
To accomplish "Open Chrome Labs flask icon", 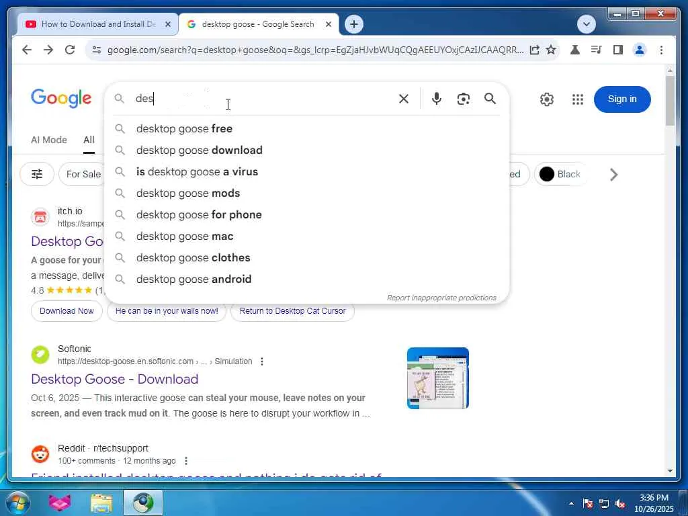I will coord(575,50).
